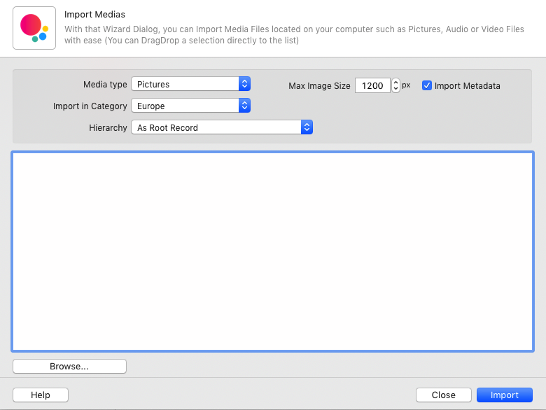Click the Max Image Size field showing 1200
Image resolution: width=546 pixels, height=410 pixels.
coord(372,85)
